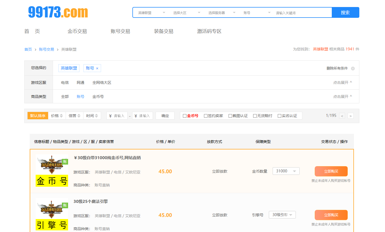Select 金币号 product type filter

pos(98,97)
